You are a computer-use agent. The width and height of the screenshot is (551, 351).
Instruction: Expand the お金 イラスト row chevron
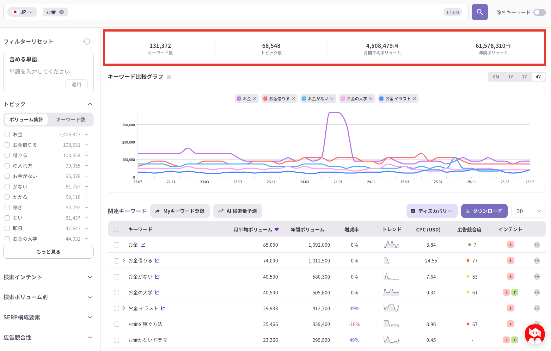point(124,308)
